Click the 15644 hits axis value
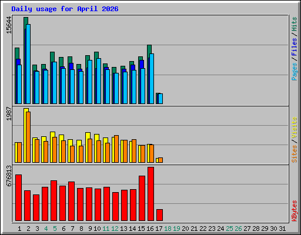Image resolution: width=301 pixels, height=235 pixels. 9,25
